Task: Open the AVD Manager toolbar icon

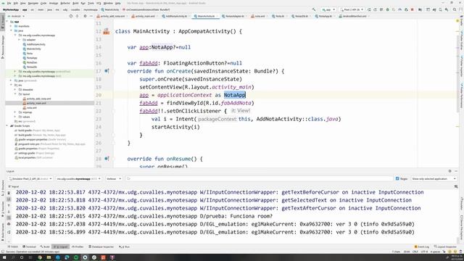Action: (440, 9)
